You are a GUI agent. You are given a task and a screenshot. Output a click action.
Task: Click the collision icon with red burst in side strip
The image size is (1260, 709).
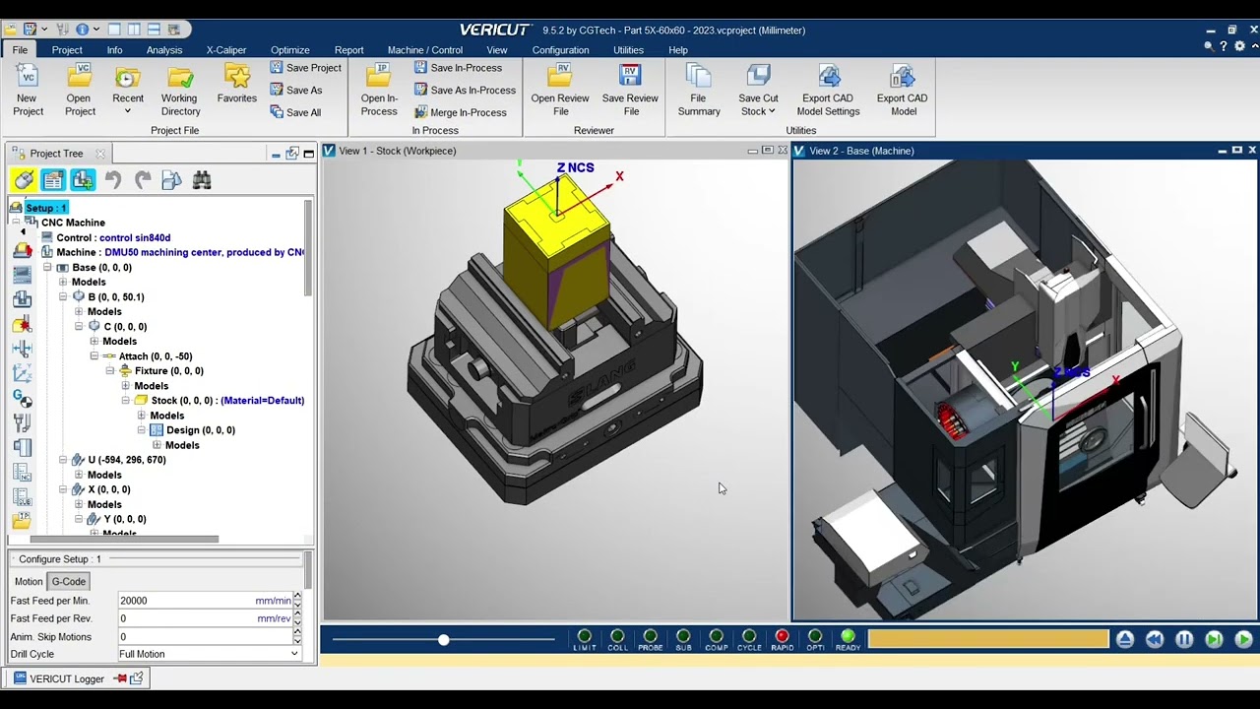22,325
